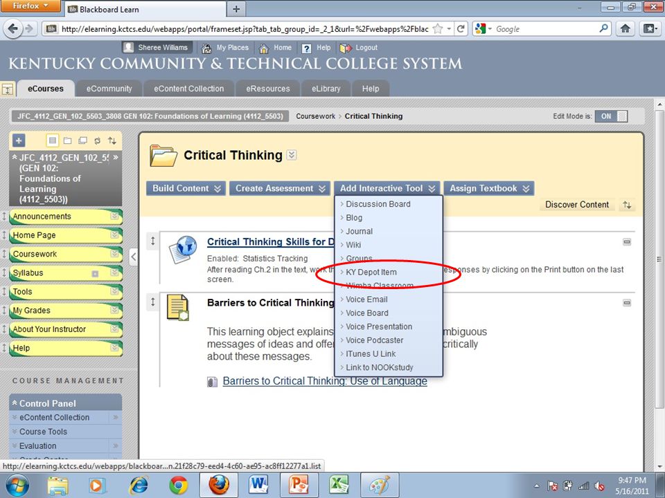Open Critical Thinking Skills link
The height and width of the screenshot is (498, 665).
pos(271,242)
